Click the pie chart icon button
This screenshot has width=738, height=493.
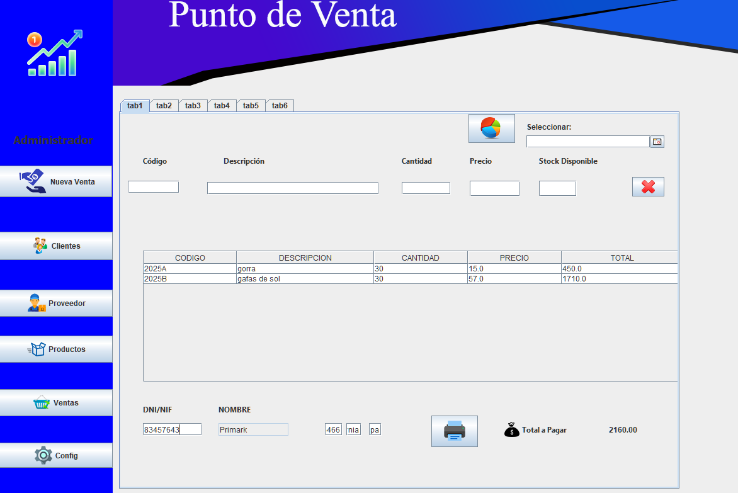coord(491,128)
